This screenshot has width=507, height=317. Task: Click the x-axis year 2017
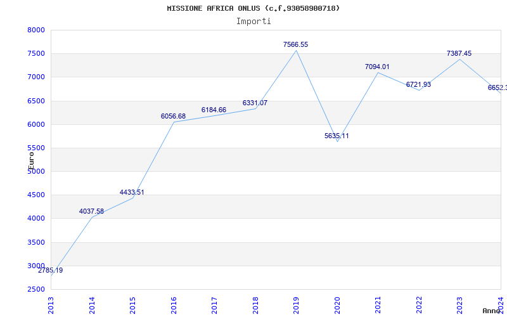[215, 305]
